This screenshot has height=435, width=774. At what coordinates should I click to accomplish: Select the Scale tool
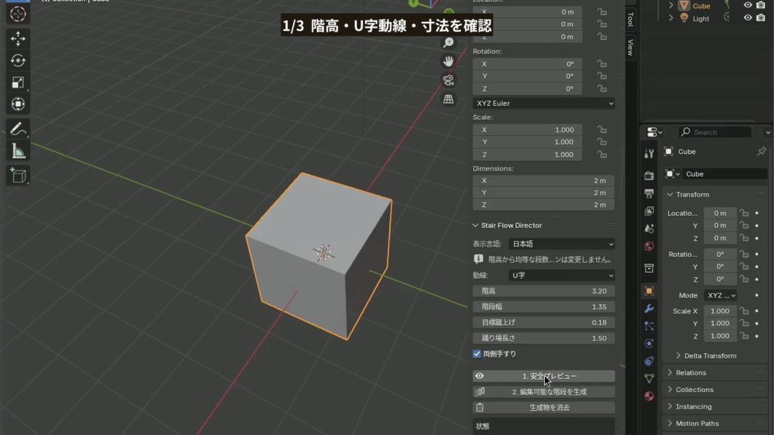(x=18, y=82)
